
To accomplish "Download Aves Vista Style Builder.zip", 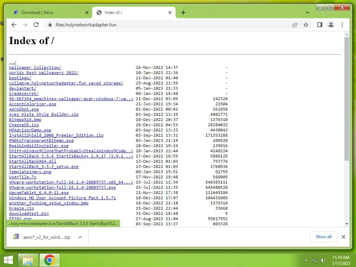I will (44, 114).
